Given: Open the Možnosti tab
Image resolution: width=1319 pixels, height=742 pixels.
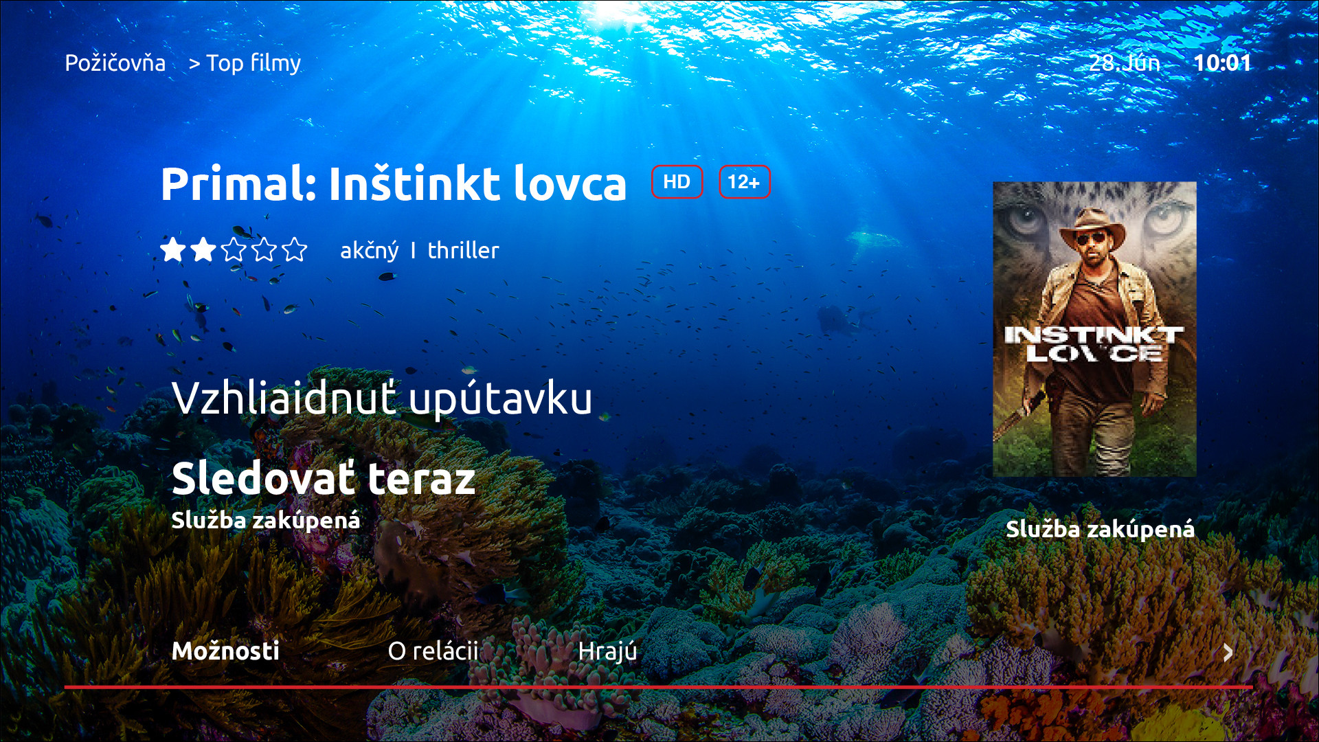Looking at the screenshot, I should [x=225, y=651].
